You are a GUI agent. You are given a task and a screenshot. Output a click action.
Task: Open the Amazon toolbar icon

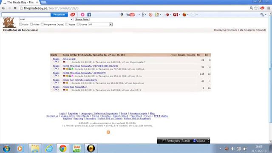click(122, 14)
